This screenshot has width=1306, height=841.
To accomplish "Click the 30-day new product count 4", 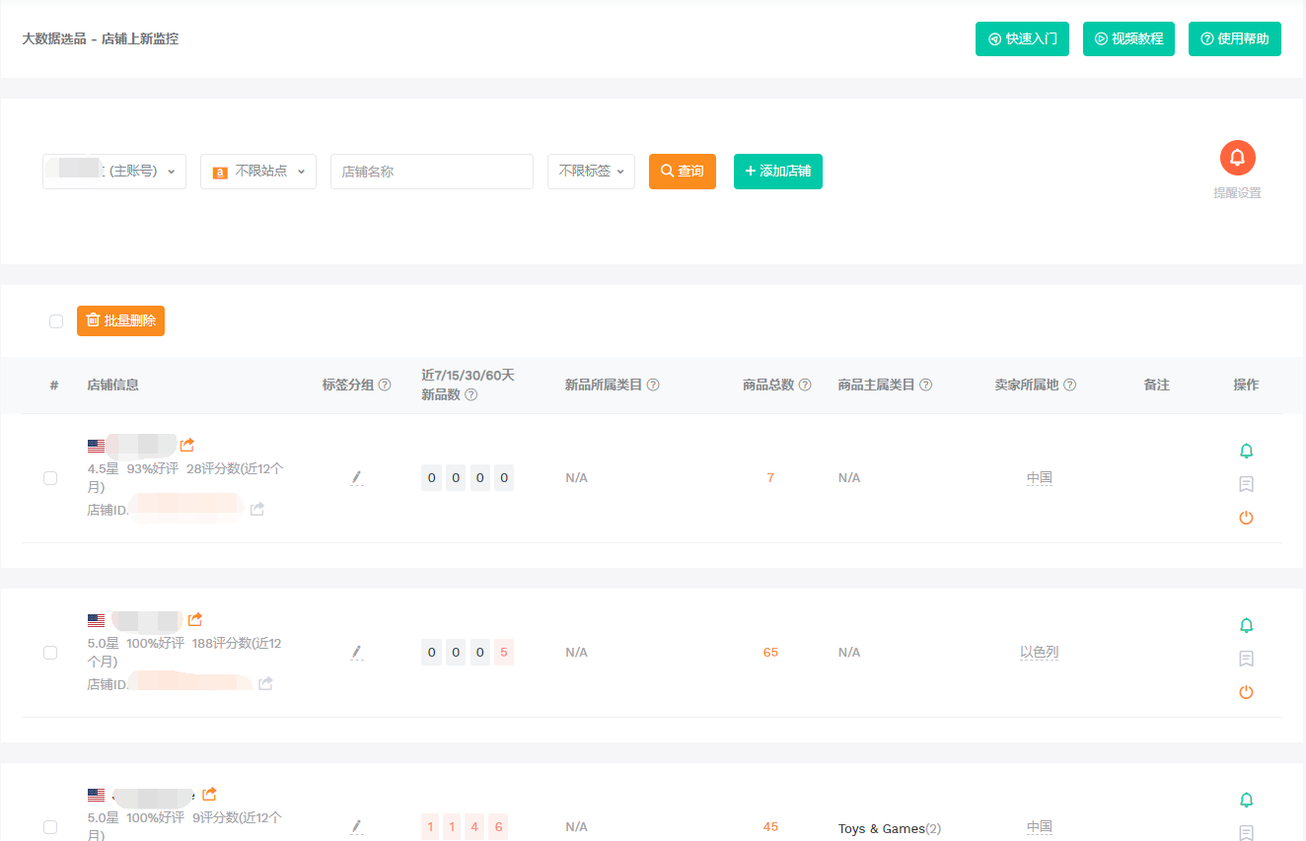I will click(x=474, y=827).
